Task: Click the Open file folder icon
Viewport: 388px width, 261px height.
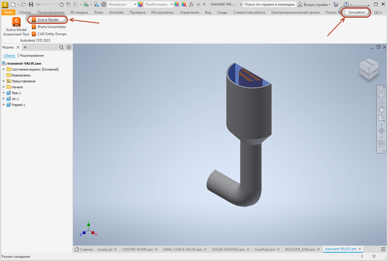Action: click(24, 4)
